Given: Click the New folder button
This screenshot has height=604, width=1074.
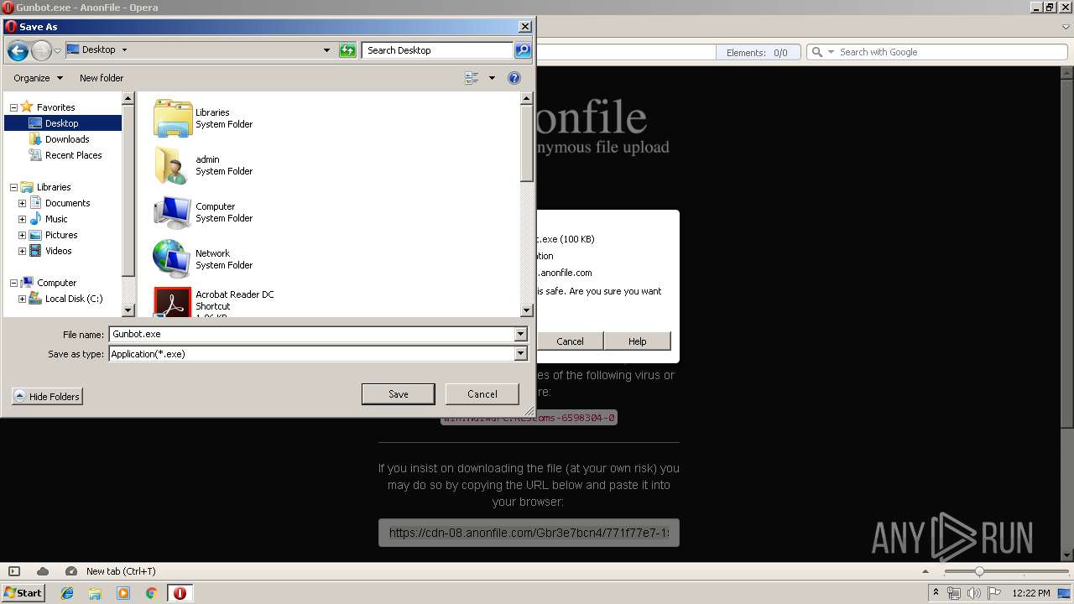Looking at the screenshot, I should click(102, 78).
